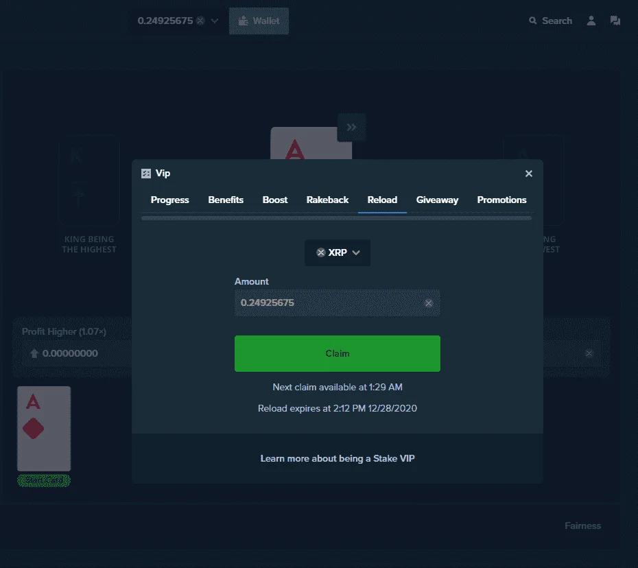Open the Progress tab
638x568 pixels.
(169, 200)
